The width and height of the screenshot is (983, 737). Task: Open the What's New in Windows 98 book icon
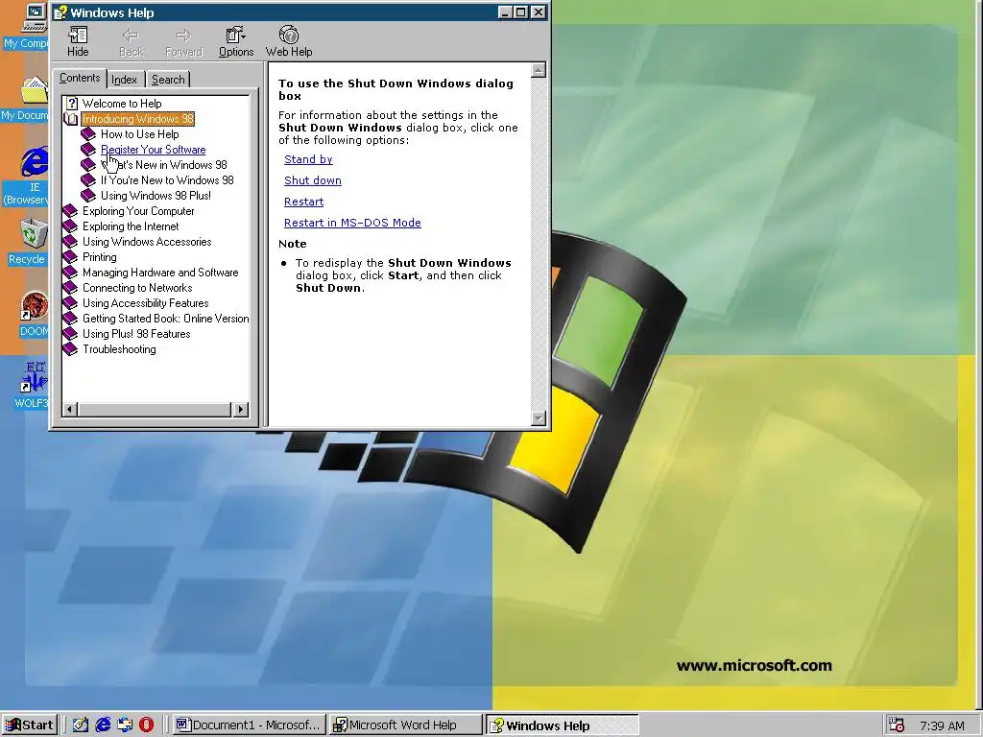pyautogui.click(x=88, y=165)
